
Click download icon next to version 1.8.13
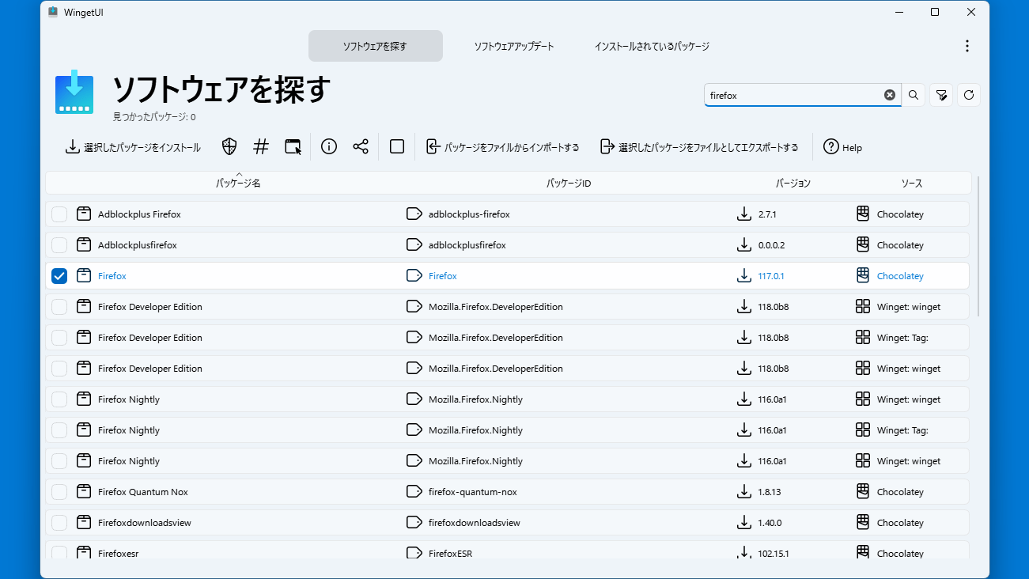(x=743, y=491)
